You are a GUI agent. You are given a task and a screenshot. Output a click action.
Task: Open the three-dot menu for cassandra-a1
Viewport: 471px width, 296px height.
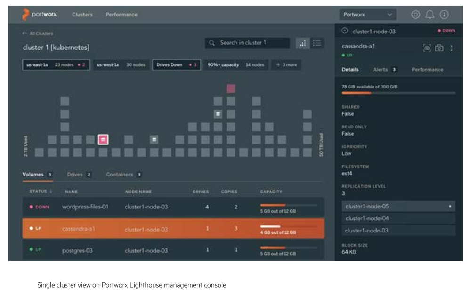(451, 48)
